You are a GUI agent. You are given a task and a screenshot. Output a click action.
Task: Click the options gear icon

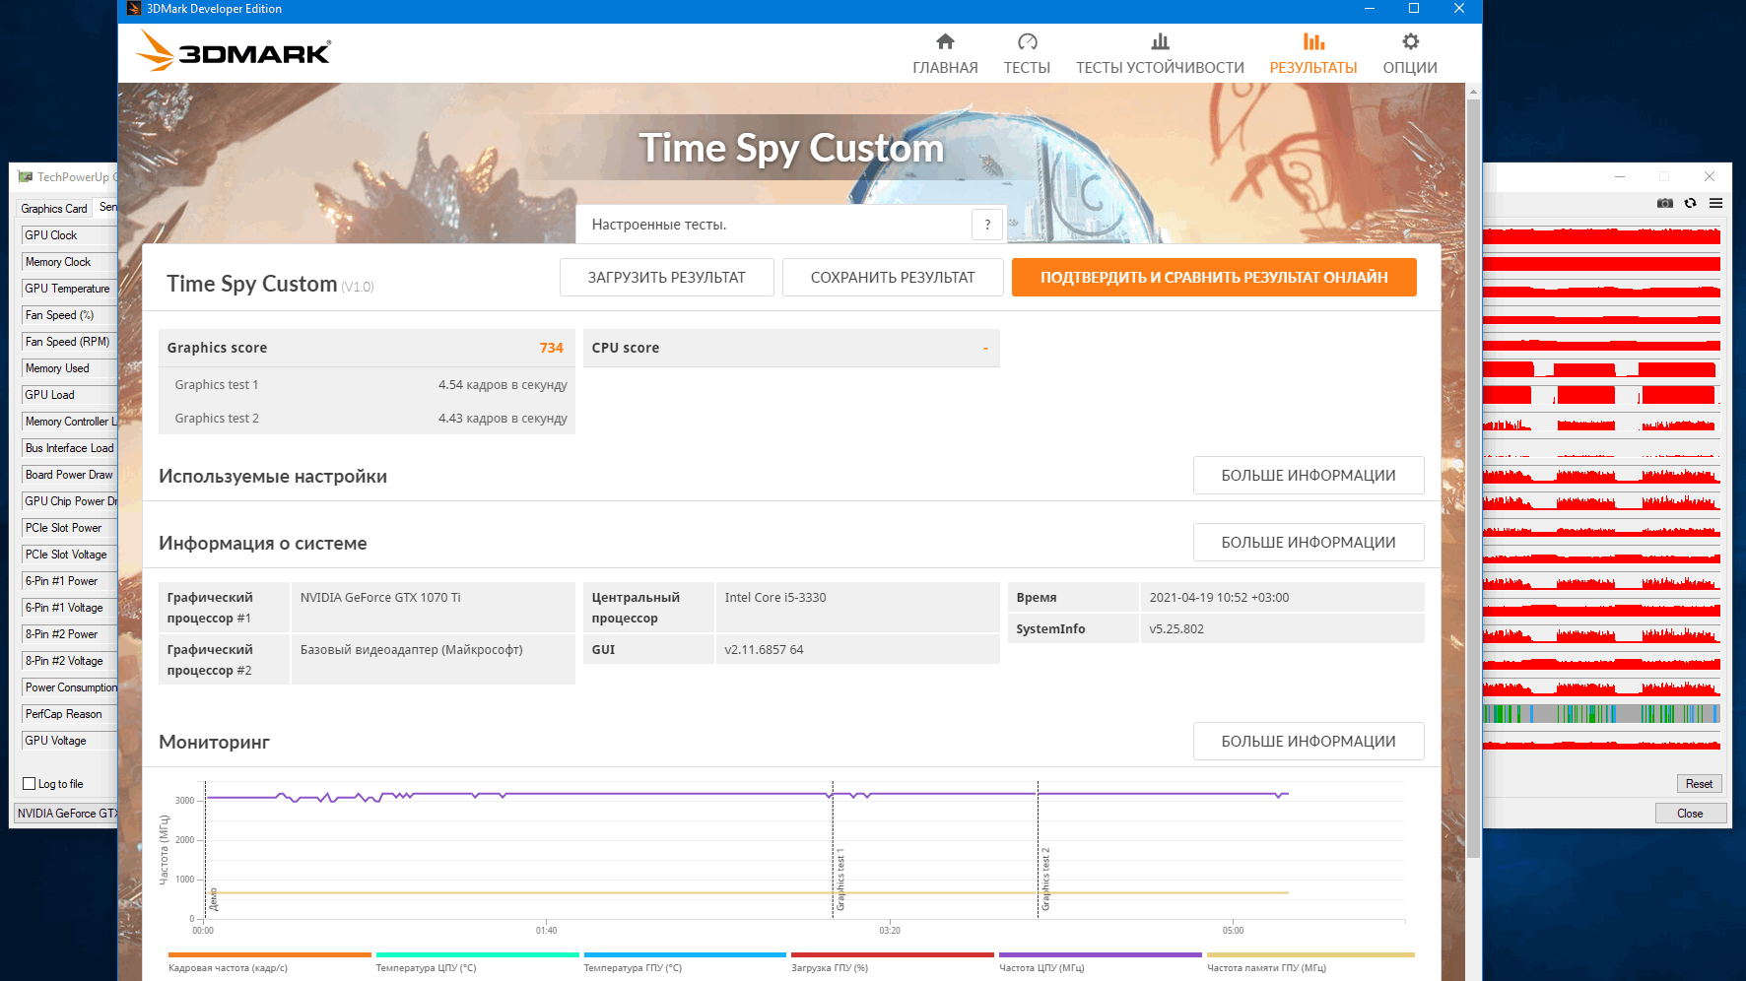[x=1411, y=41]
